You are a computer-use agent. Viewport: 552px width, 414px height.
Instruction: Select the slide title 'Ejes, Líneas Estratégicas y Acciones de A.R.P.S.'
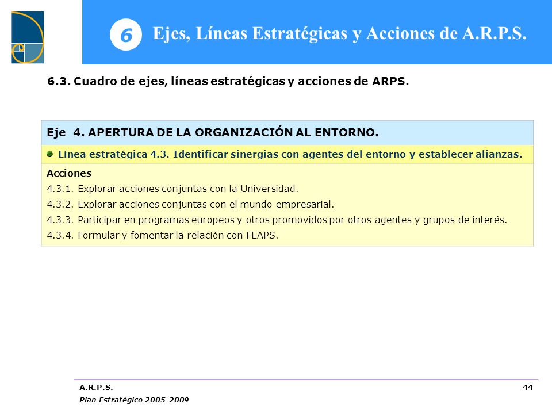pyautogui.click(x=339, y=33)
